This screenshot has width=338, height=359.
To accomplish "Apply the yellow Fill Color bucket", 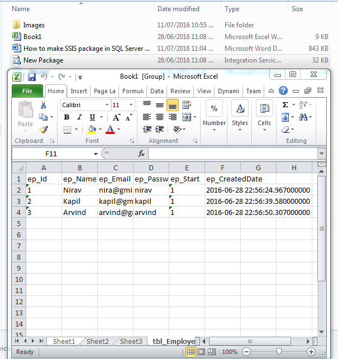I will click(92, 130).
